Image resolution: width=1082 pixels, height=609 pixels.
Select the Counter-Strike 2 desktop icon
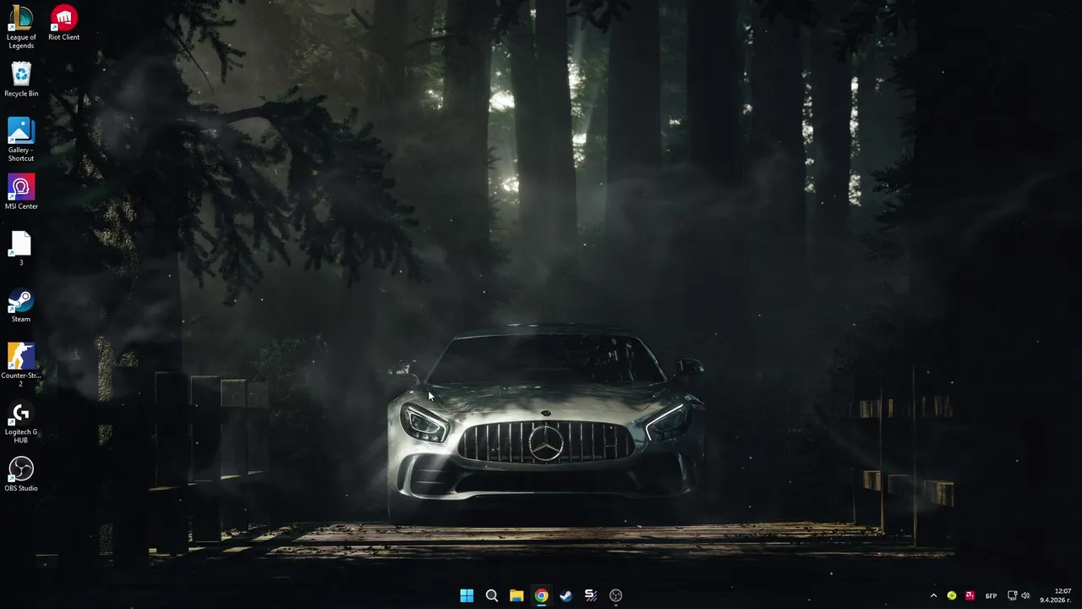coord(21,365)
